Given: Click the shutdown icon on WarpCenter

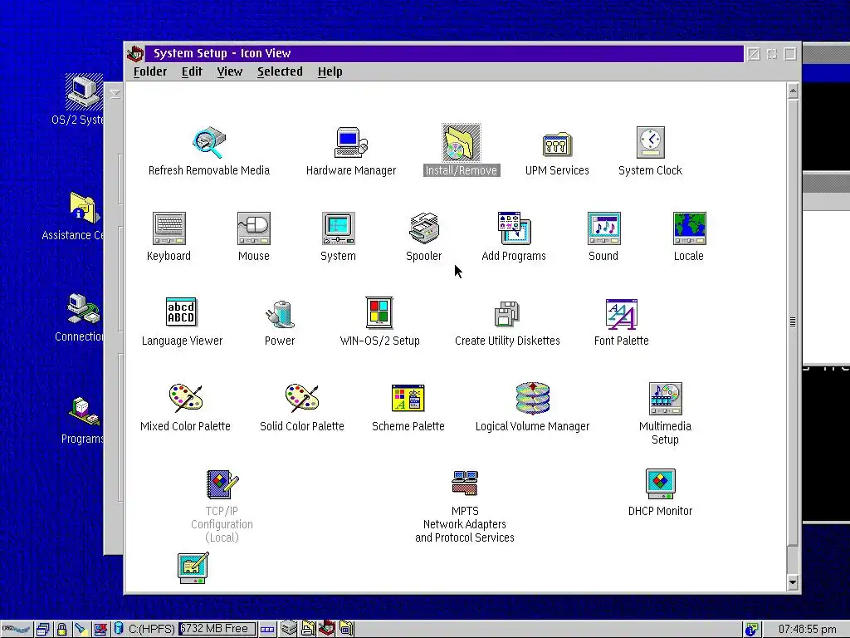Looking at the screenshot, I should tap(100, 630).
